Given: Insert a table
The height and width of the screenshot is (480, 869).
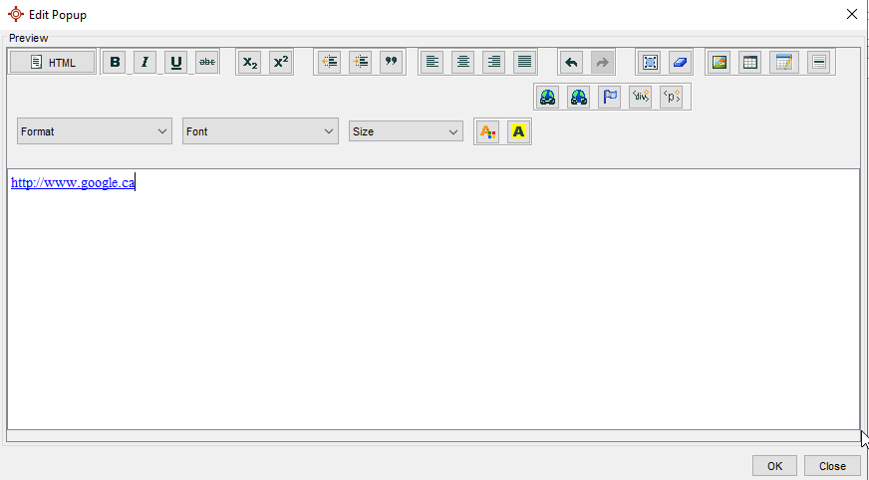Looking at the screenshot, I should tap(749, 63).
